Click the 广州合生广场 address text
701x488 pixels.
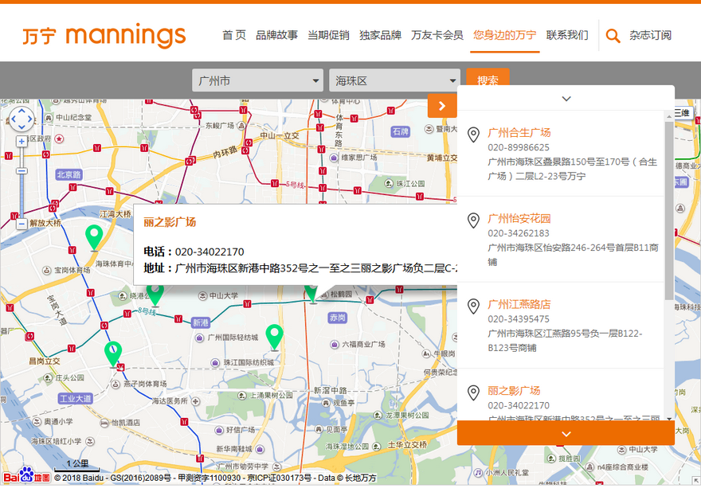pos(573,169)
